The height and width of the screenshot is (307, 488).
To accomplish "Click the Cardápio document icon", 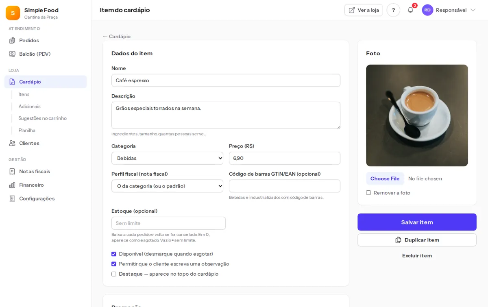I will pyautogui.click(x=12, y=82).
